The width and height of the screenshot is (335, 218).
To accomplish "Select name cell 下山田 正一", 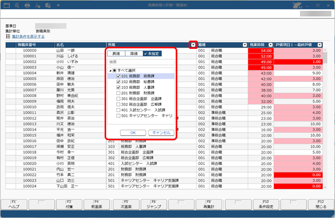I will [x=80, y=186].
